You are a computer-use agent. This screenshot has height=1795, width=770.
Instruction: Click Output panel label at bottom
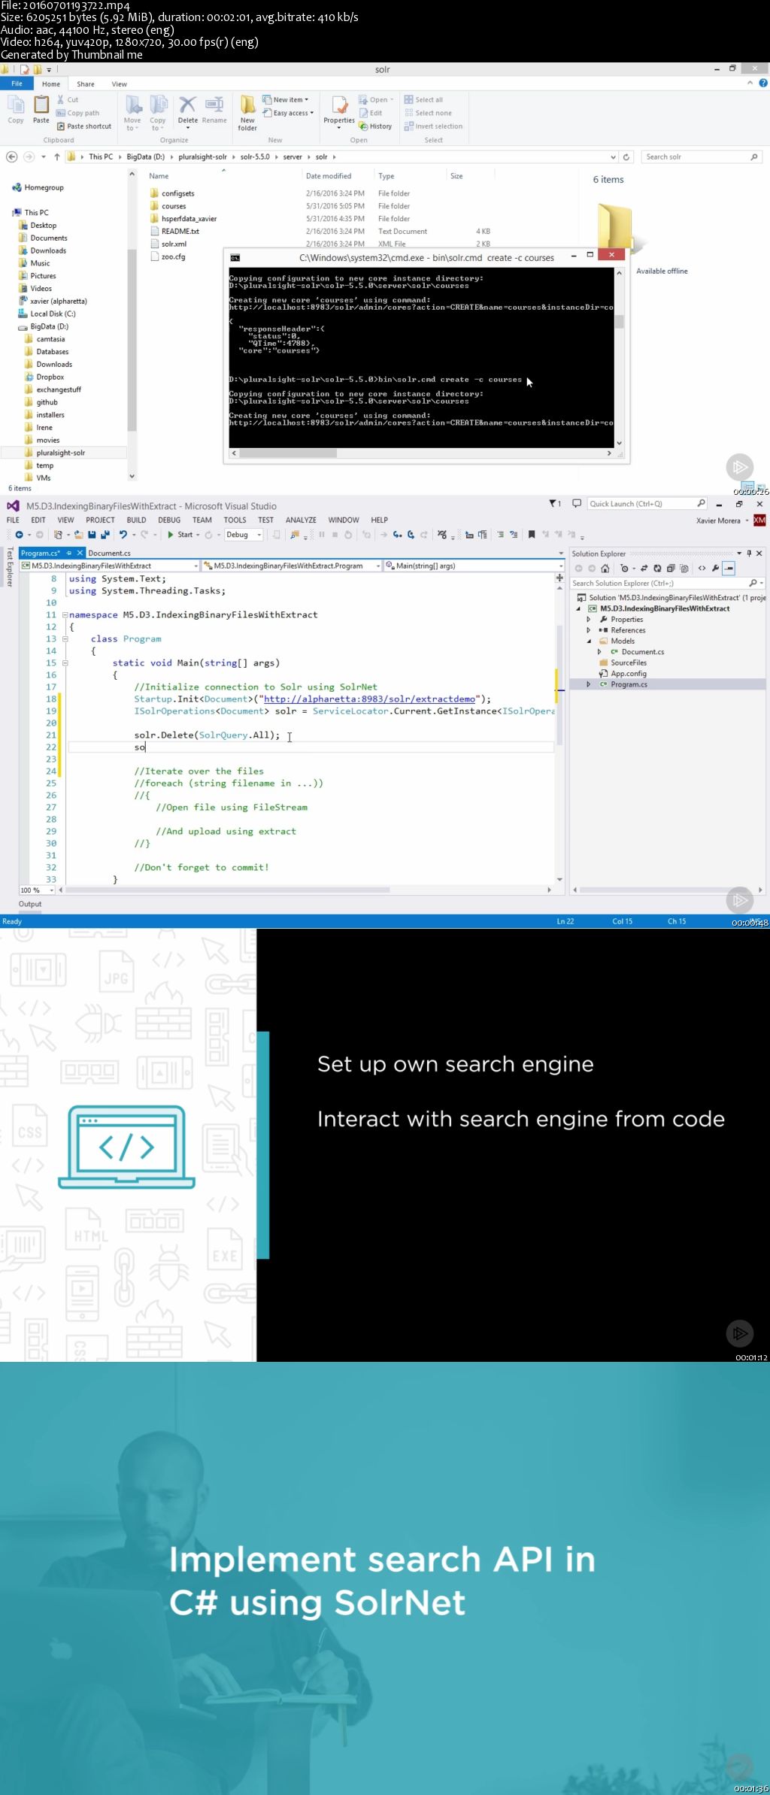pyautogui.click(x=30, y=904)
